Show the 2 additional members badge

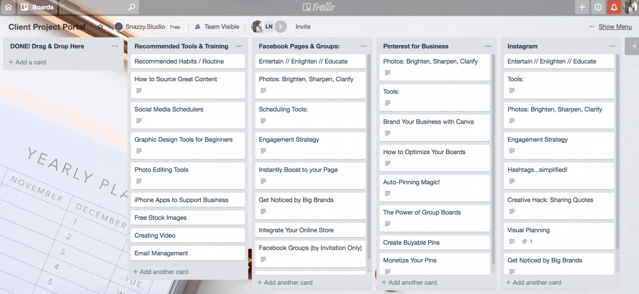(x=280, y=27)
